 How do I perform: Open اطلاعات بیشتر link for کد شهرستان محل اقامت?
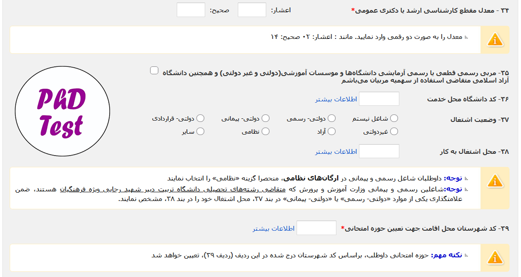(x=273, y=229)
